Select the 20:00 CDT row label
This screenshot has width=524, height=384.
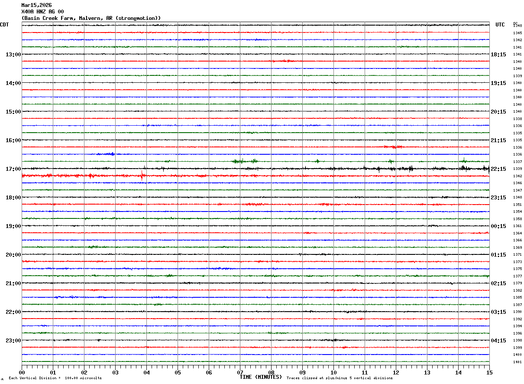(x=13, y=255)
